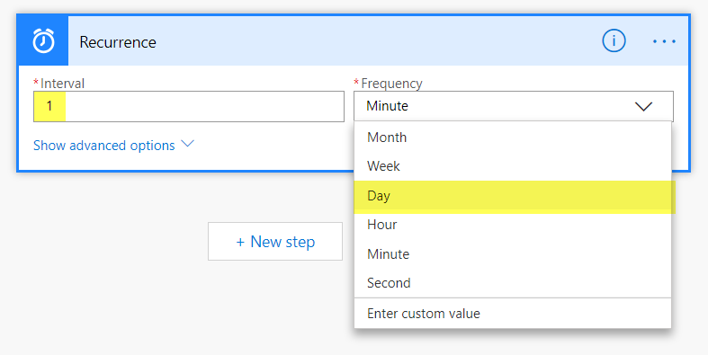Open the info icon on Recurrence card

[x=614, y=40]
